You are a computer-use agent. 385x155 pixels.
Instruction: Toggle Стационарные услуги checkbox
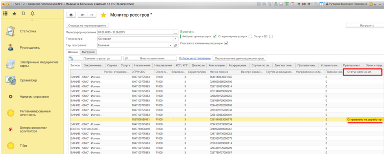click(250, 37)
